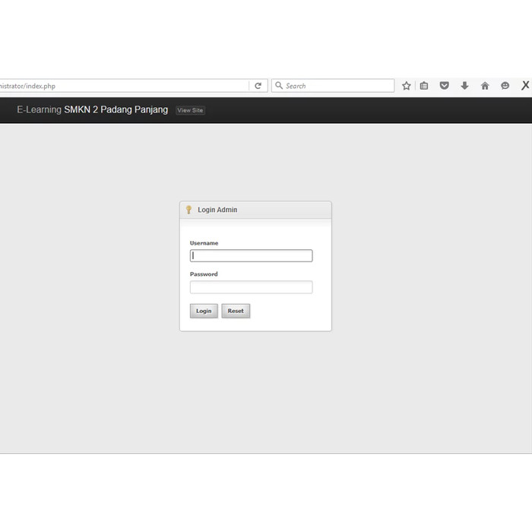Focus the Username text field
The height and width of the screenshot is (532, 532).
click(x=251, y=256)
